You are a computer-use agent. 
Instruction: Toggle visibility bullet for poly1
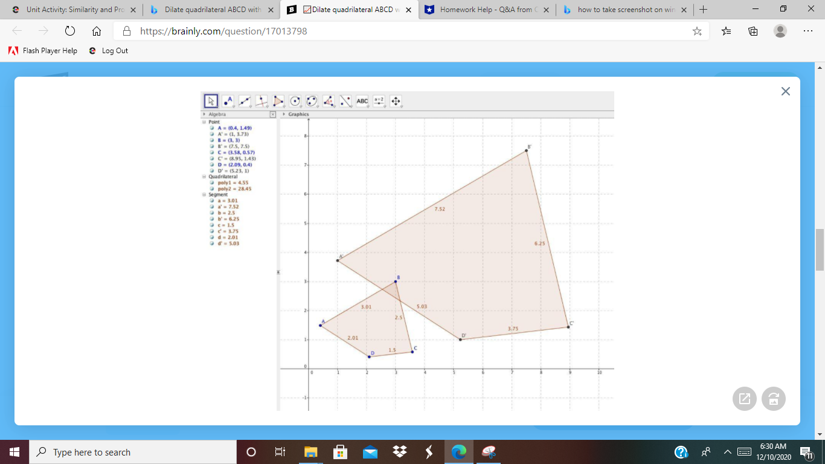point(212,182)
